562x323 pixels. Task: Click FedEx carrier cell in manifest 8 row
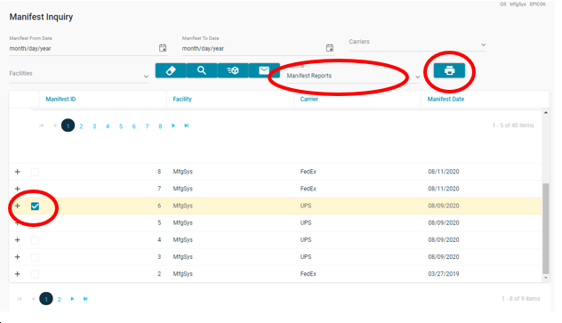309,172
